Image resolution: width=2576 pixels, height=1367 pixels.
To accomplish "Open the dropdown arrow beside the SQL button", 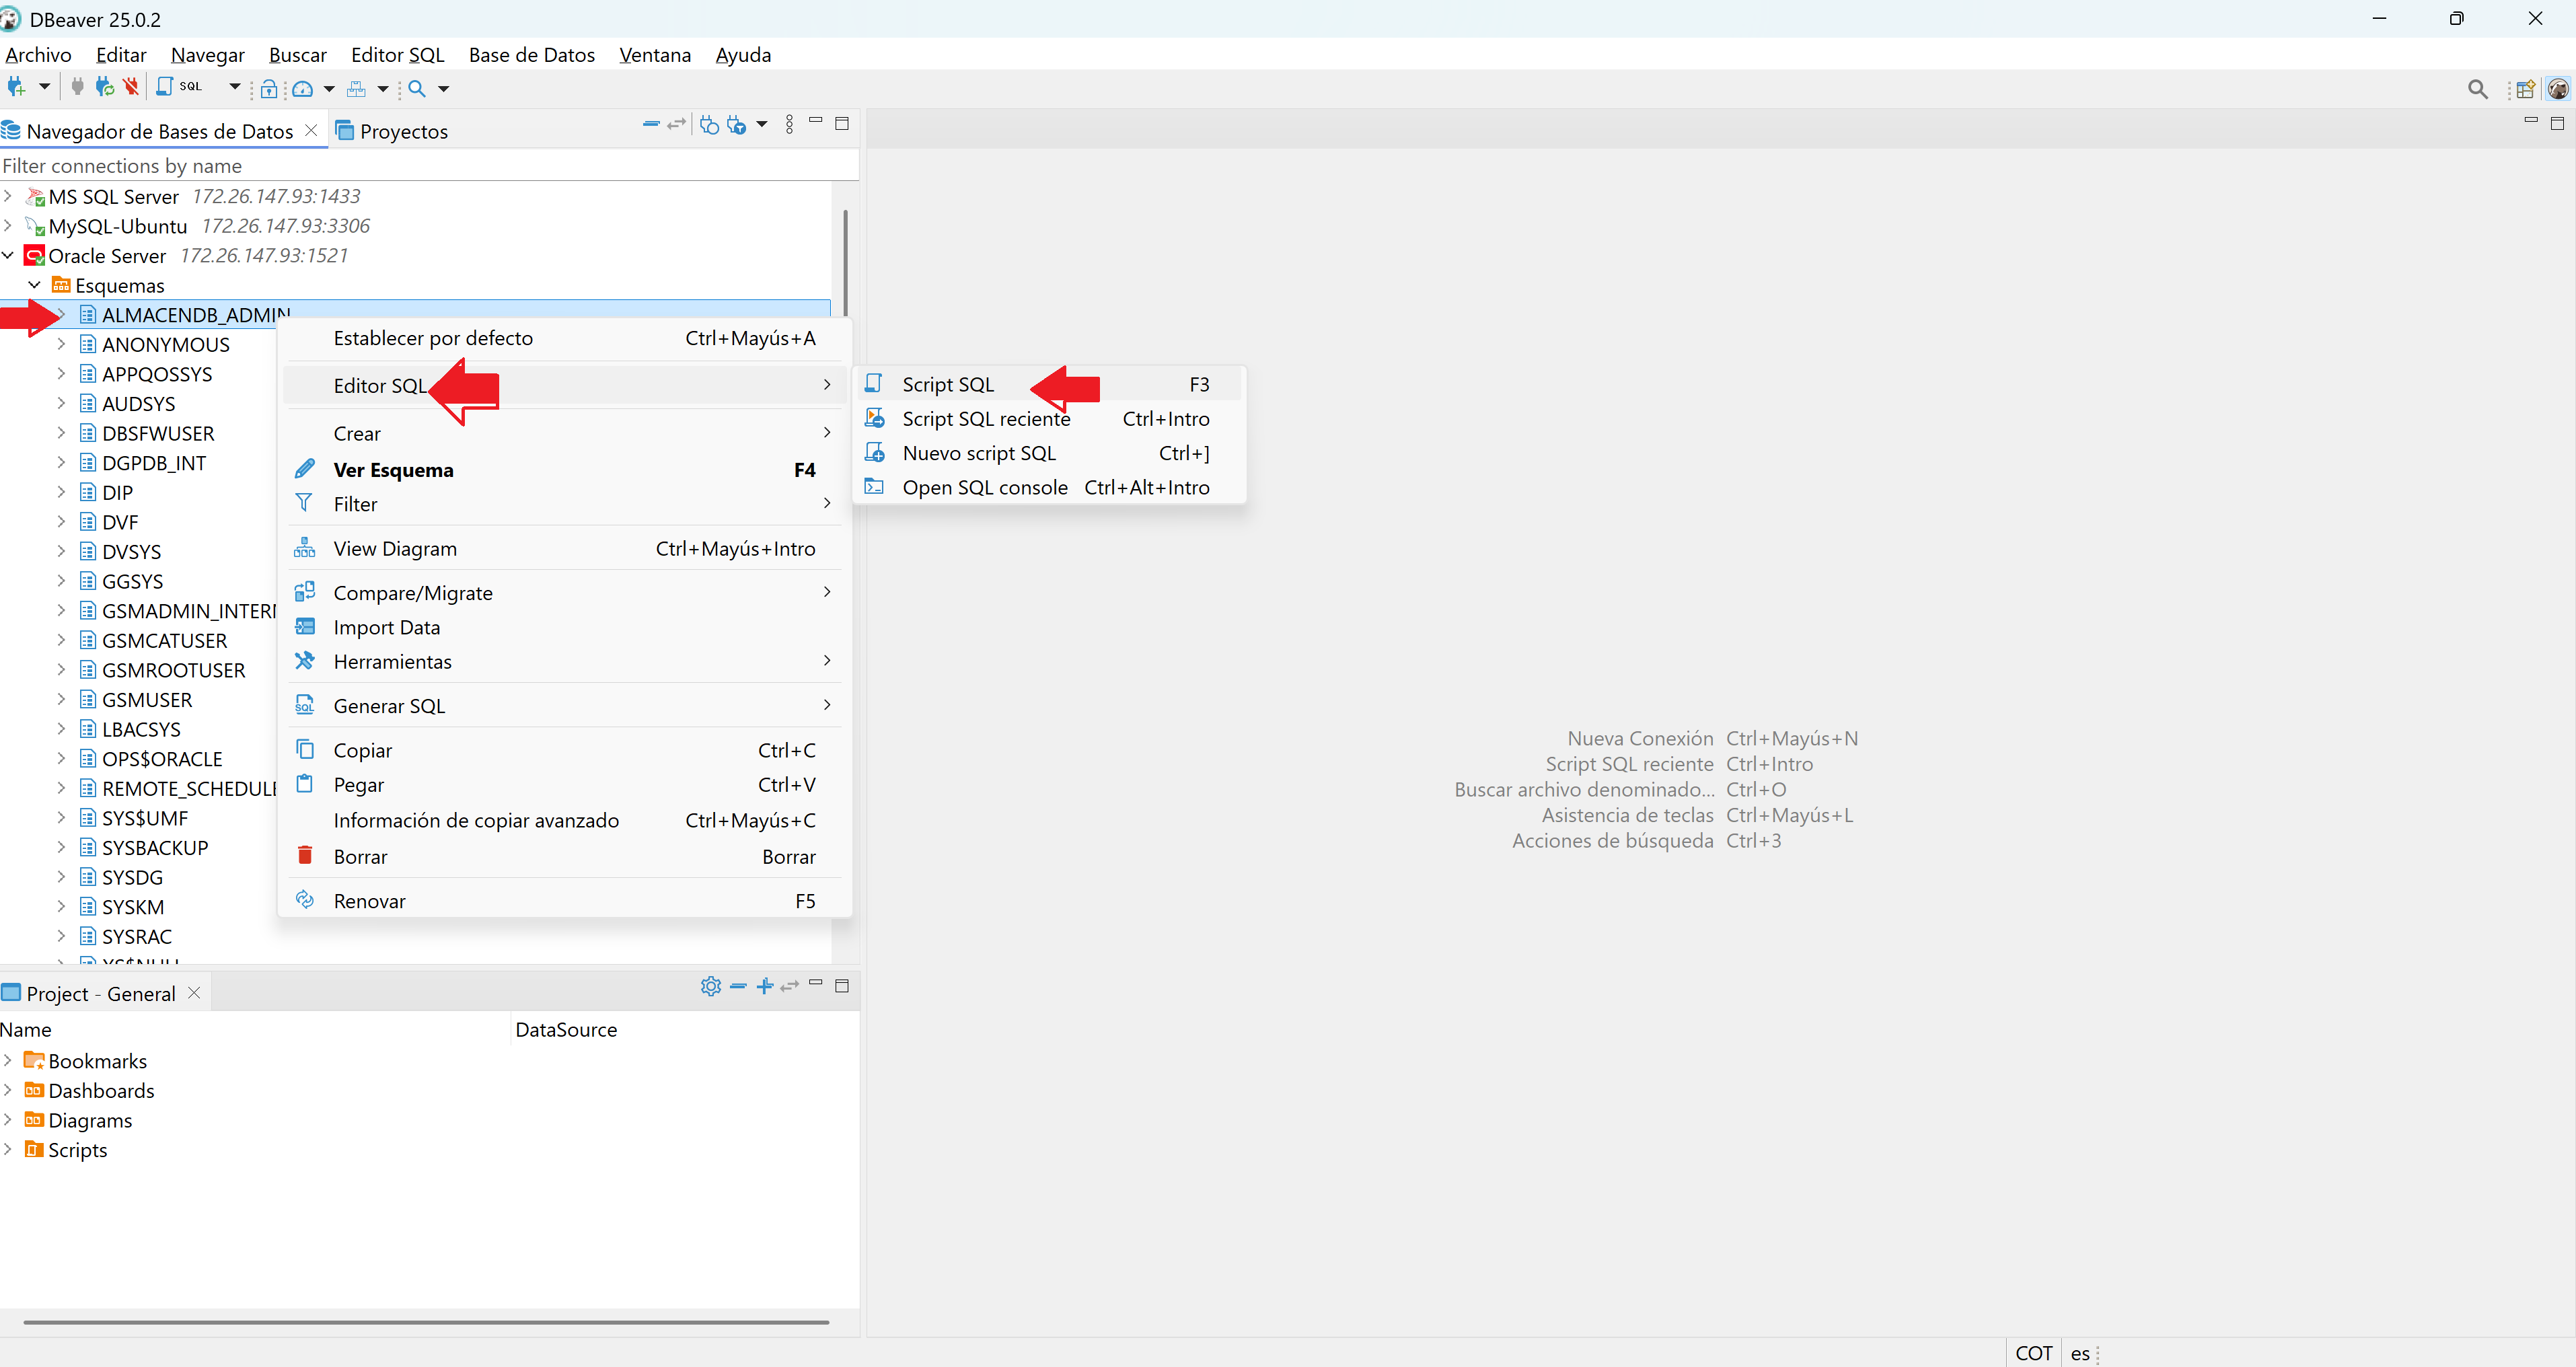I will pos(235,87).
